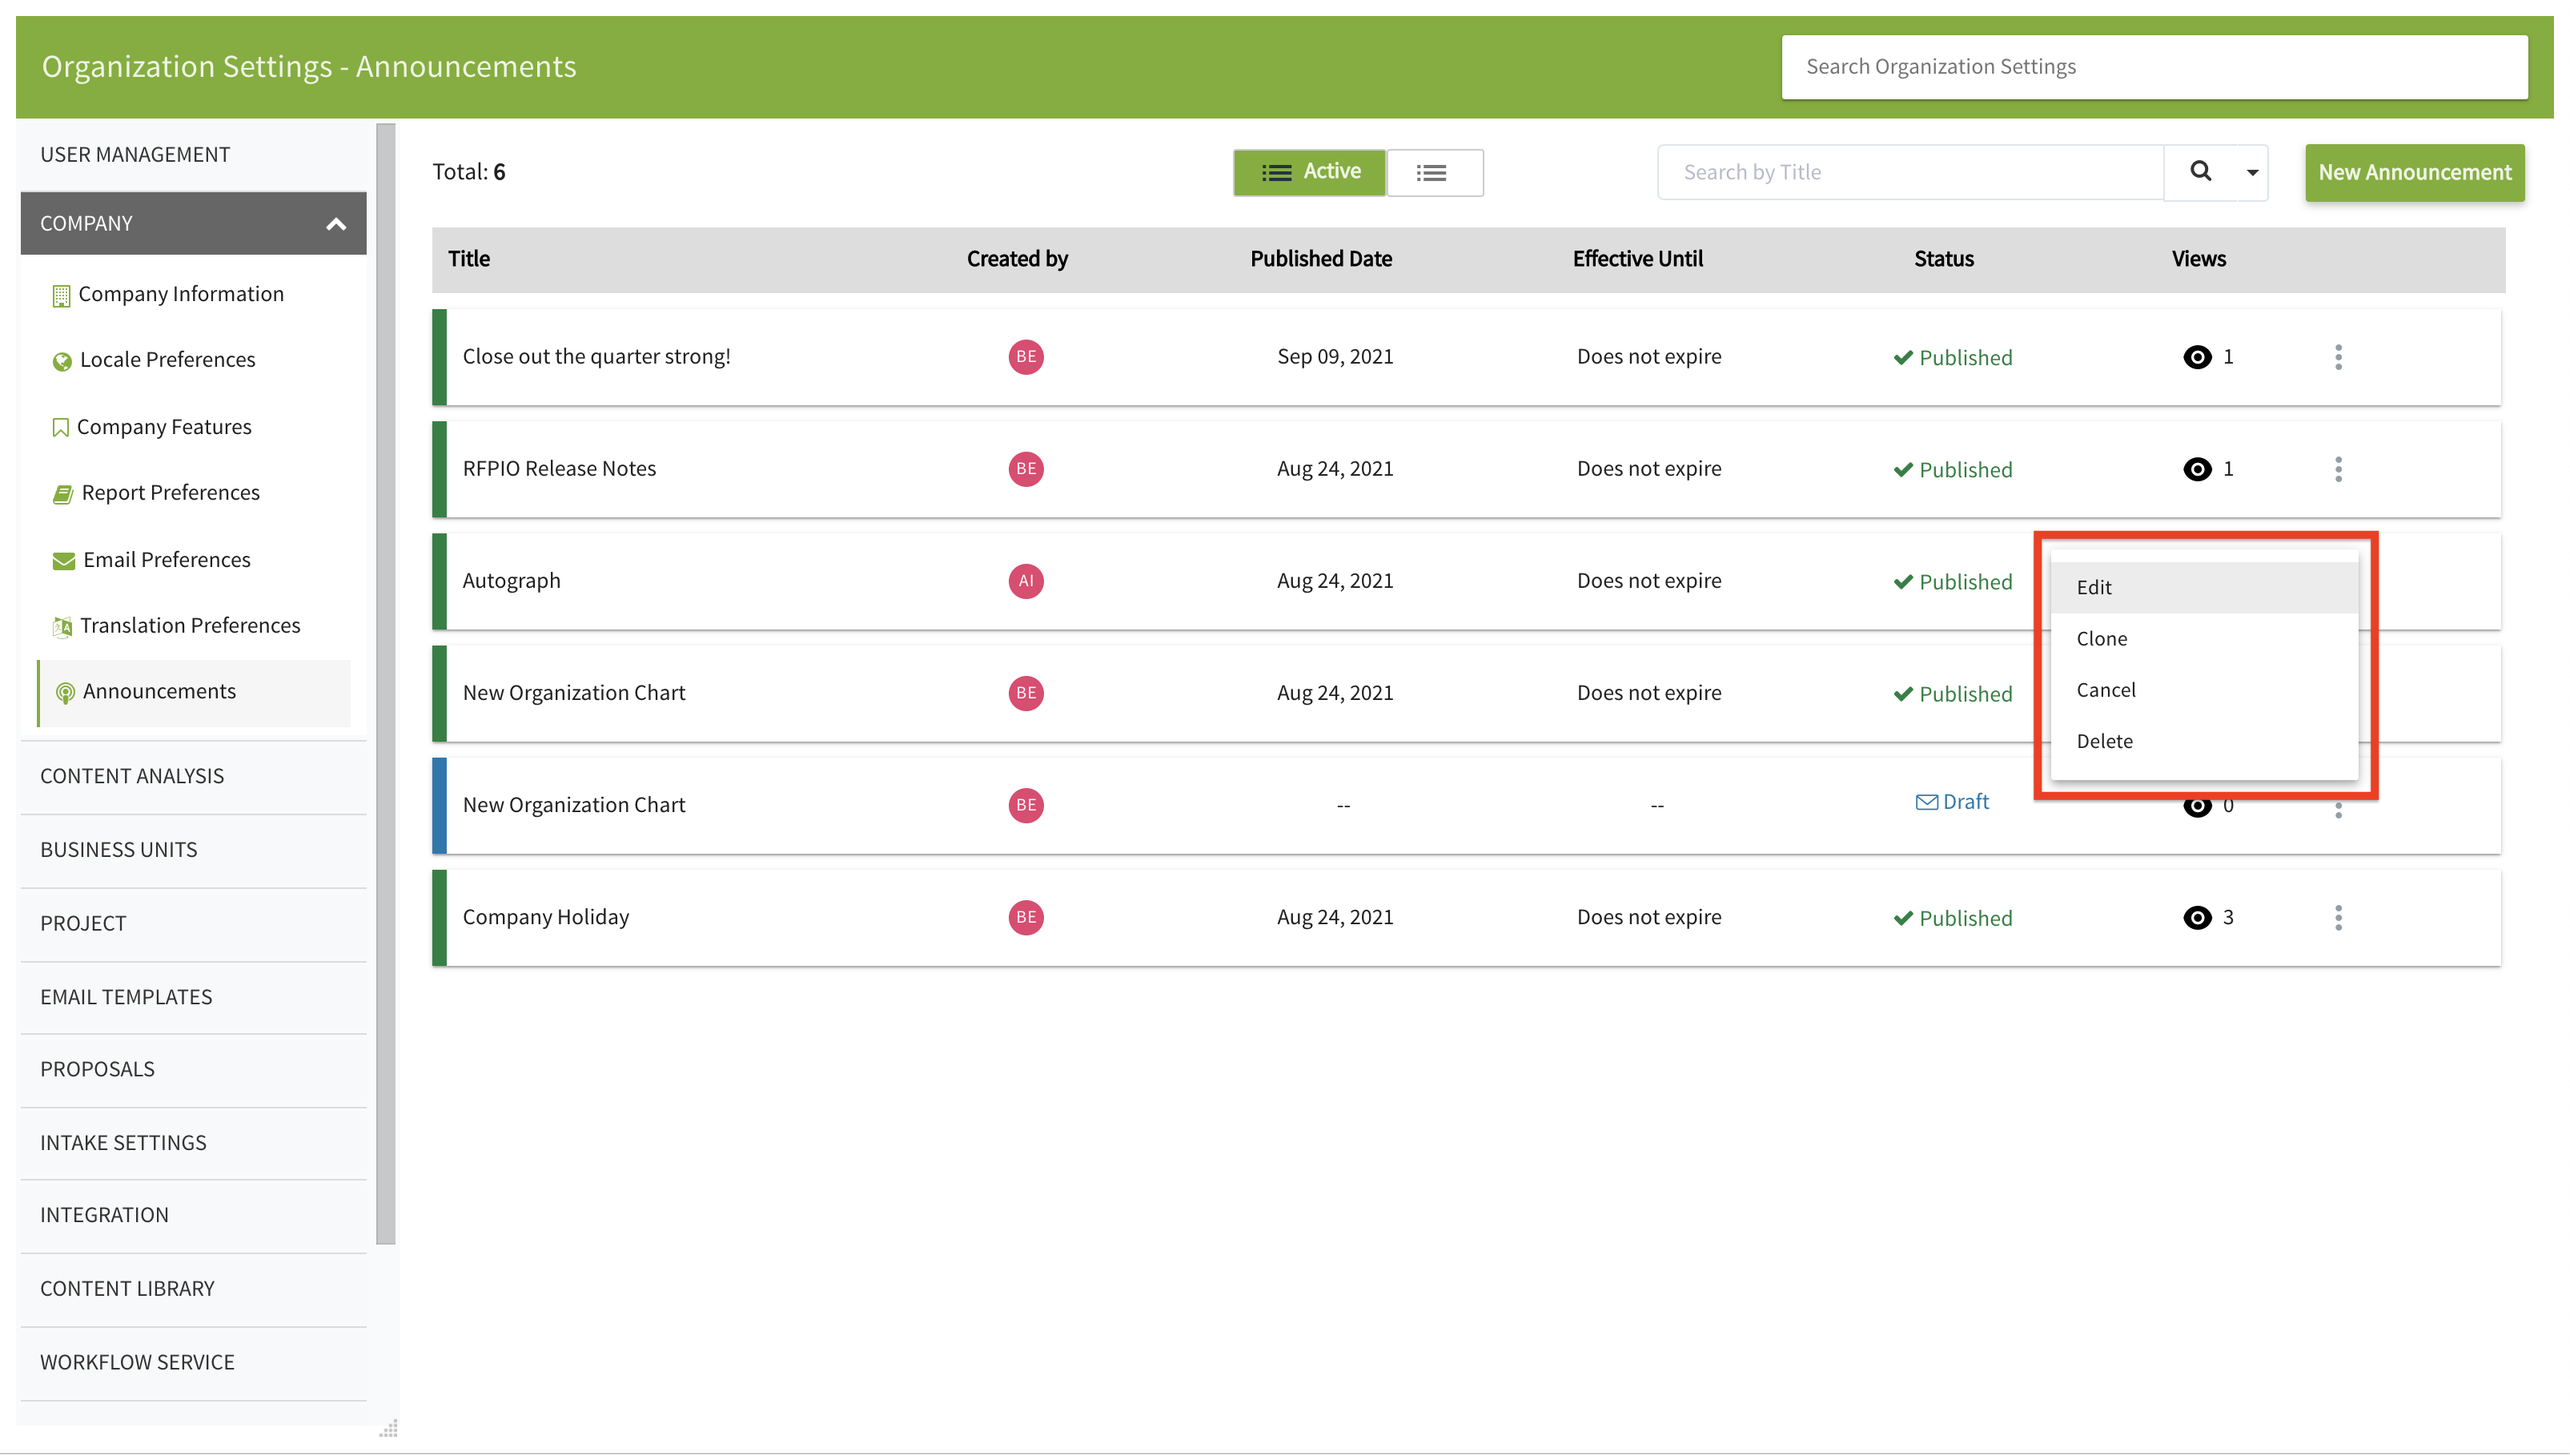
Task: Click the Report Preferences icon
Action: point(63,494)
